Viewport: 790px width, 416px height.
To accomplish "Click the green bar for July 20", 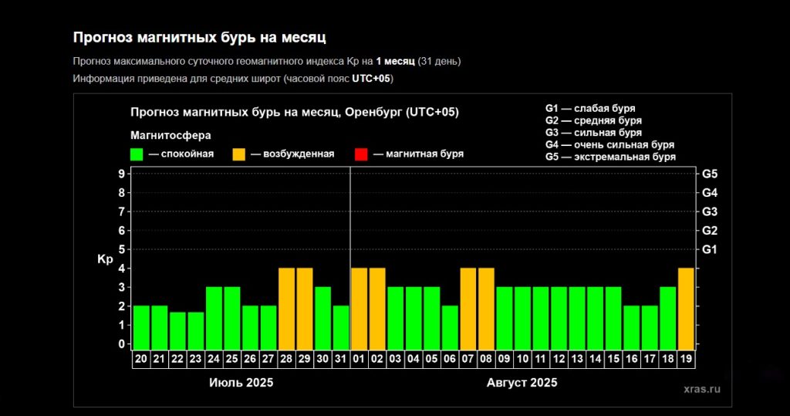I will (x=141, y=326).
